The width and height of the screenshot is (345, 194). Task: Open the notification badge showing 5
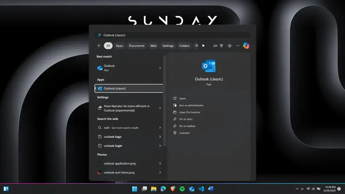(x=339, y=189)
